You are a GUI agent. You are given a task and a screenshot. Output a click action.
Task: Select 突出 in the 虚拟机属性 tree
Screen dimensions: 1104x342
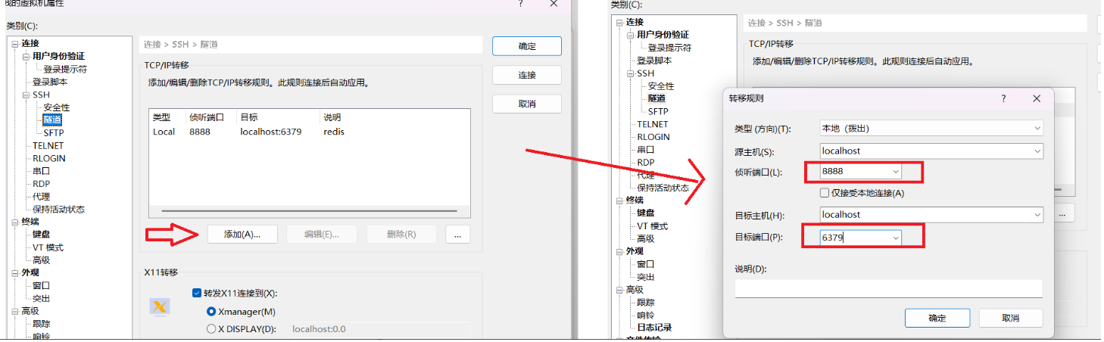41,298
